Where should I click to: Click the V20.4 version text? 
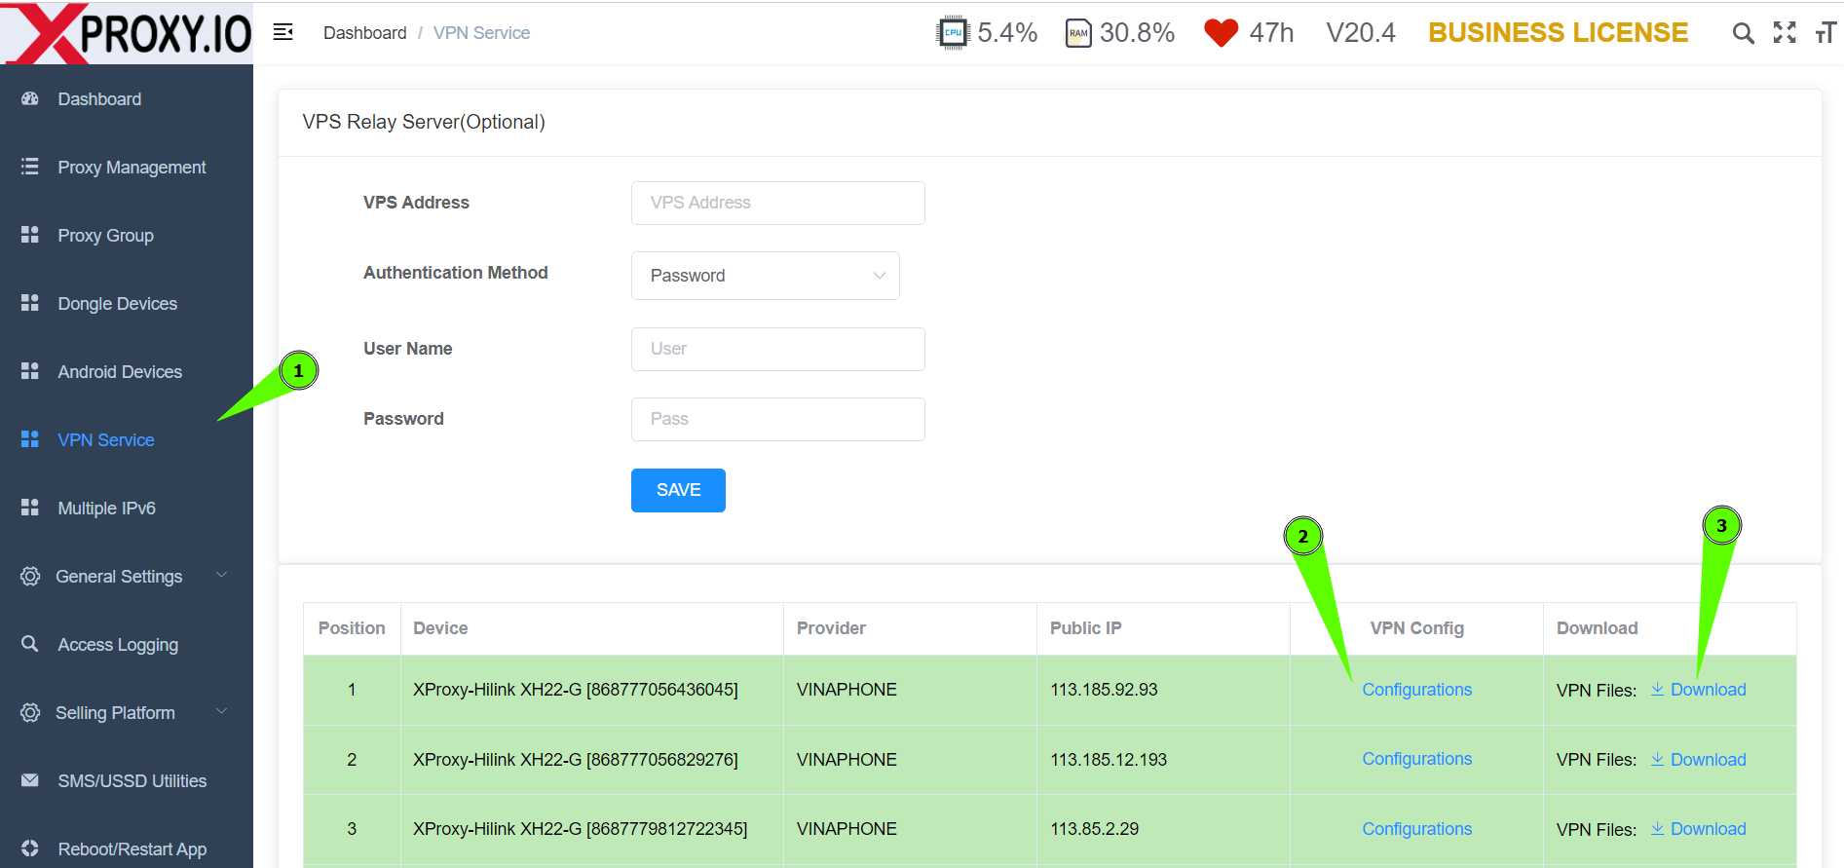click(x=1361, y=33)
